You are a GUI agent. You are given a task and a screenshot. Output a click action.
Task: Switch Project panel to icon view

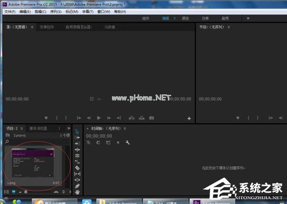[x=14, y=192]
